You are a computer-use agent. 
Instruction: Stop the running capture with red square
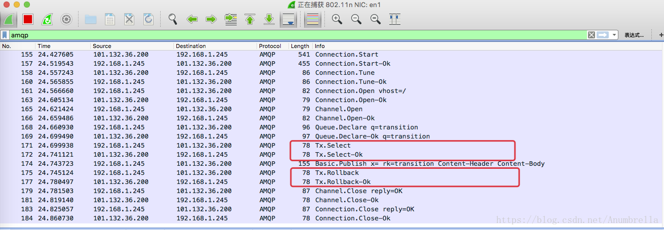(28, 20)
